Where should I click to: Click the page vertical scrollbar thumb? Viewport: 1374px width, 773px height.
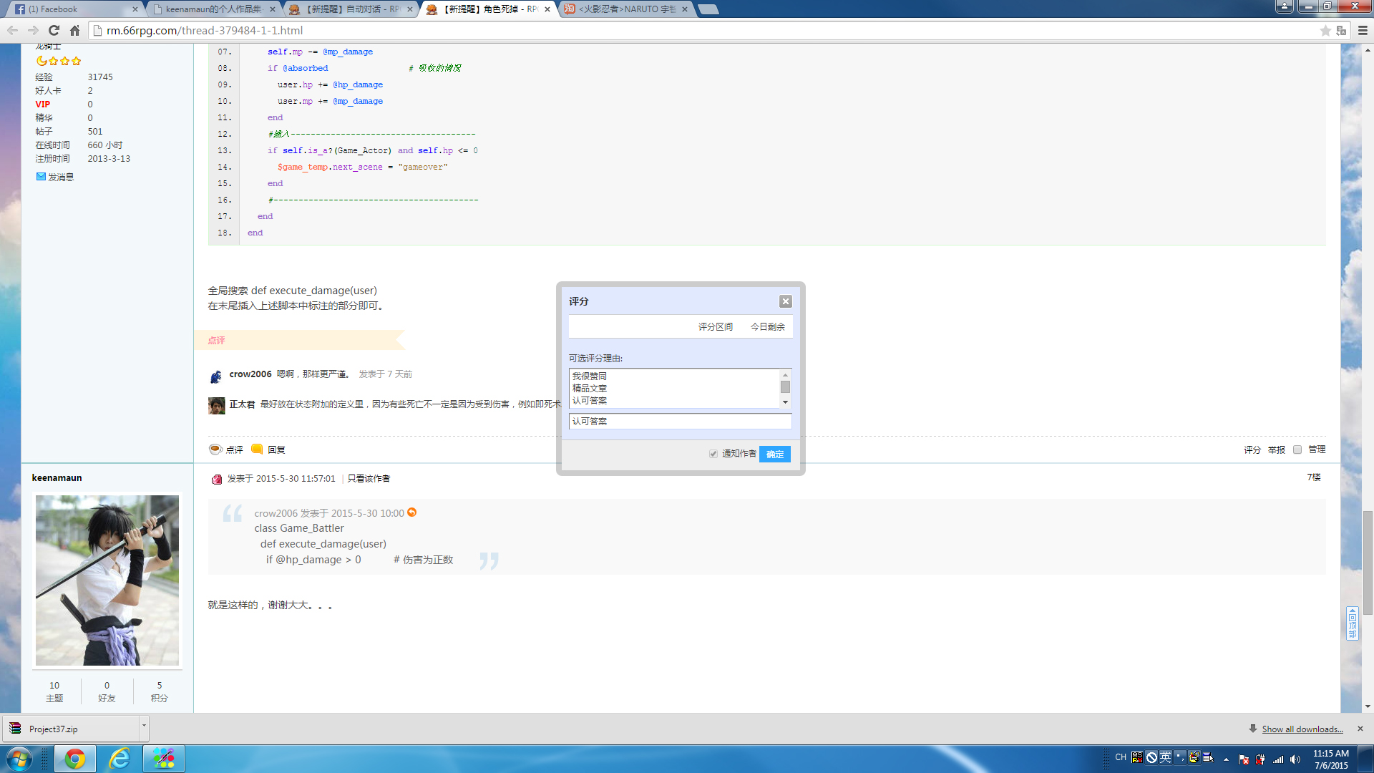(1368, 562)
